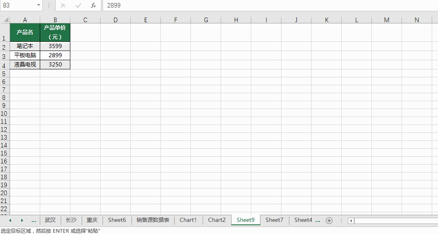This screenshot has height=234, width=438.
Task: Select the cell containing 3250
Action: coord(55,64)
